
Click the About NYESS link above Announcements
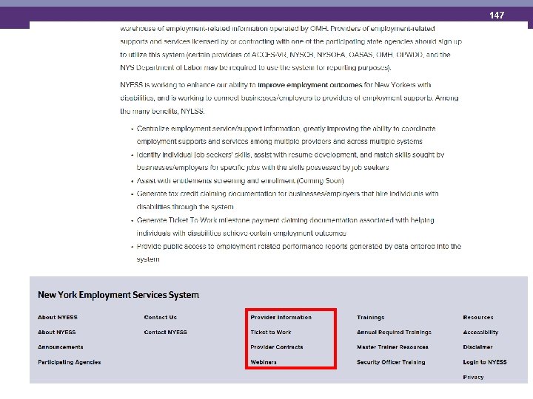(x=57, y=332)
